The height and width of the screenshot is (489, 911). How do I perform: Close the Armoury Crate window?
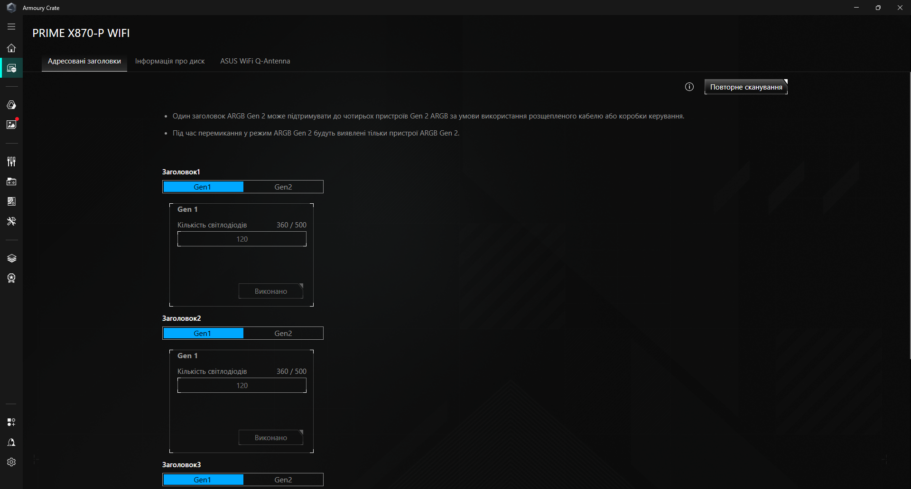(x=900, y=8)
